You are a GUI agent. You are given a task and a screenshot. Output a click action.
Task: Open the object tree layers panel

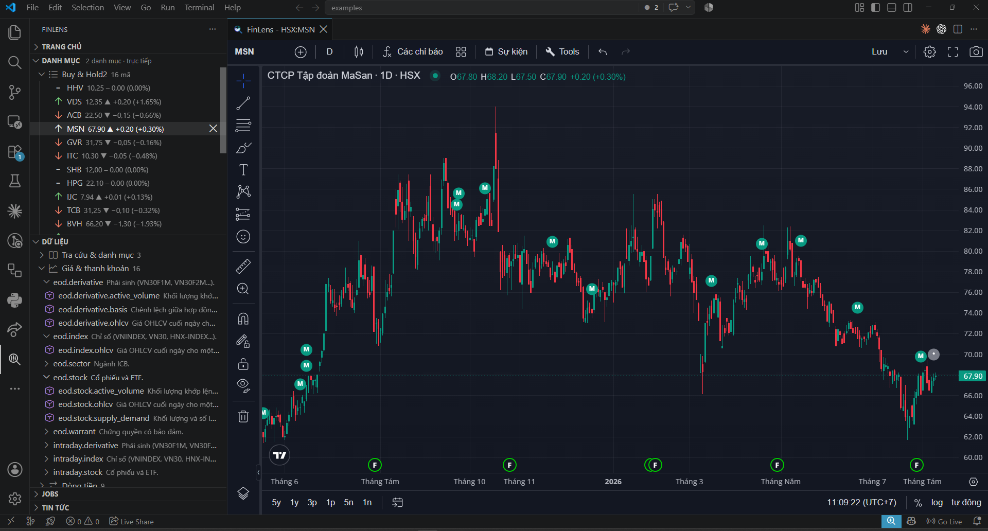point(243,493)
